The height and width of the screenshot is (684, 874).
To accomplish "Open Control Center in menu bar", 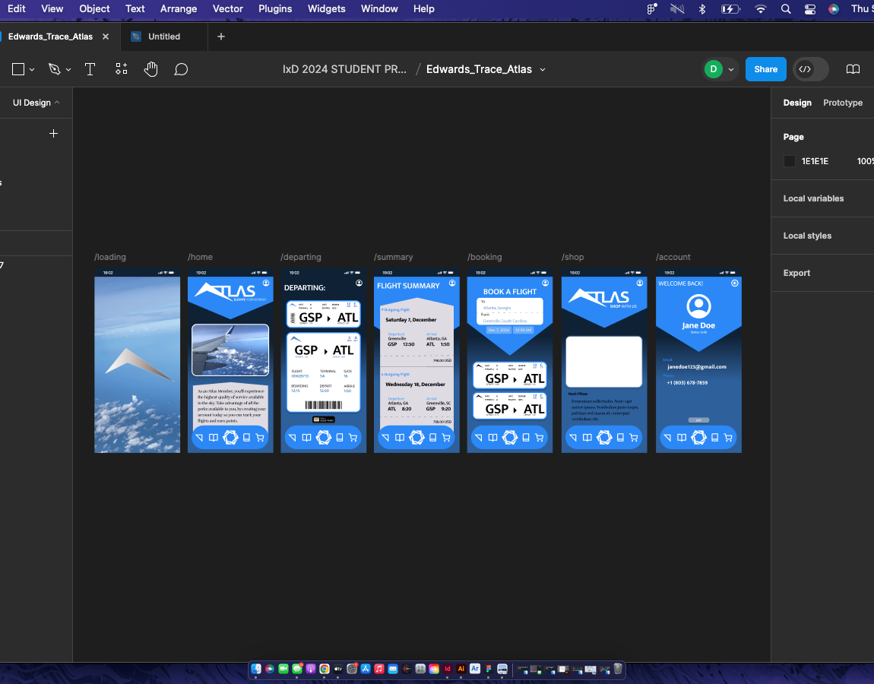I will coord(810,9).
